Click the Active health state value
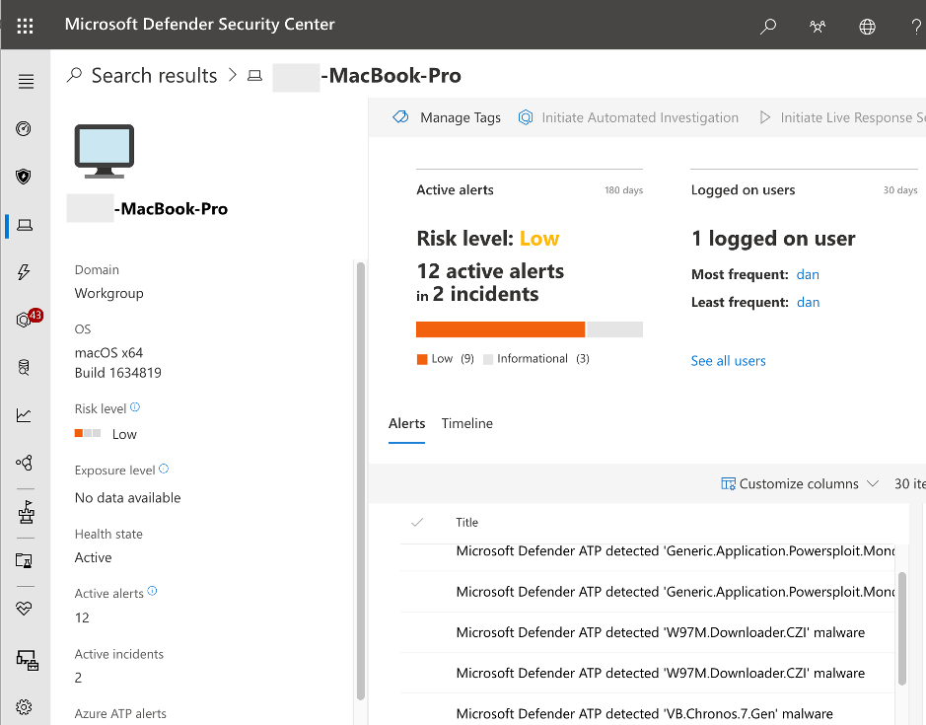The height and width of the screenshot is (725, 926). tap(93, 557)
